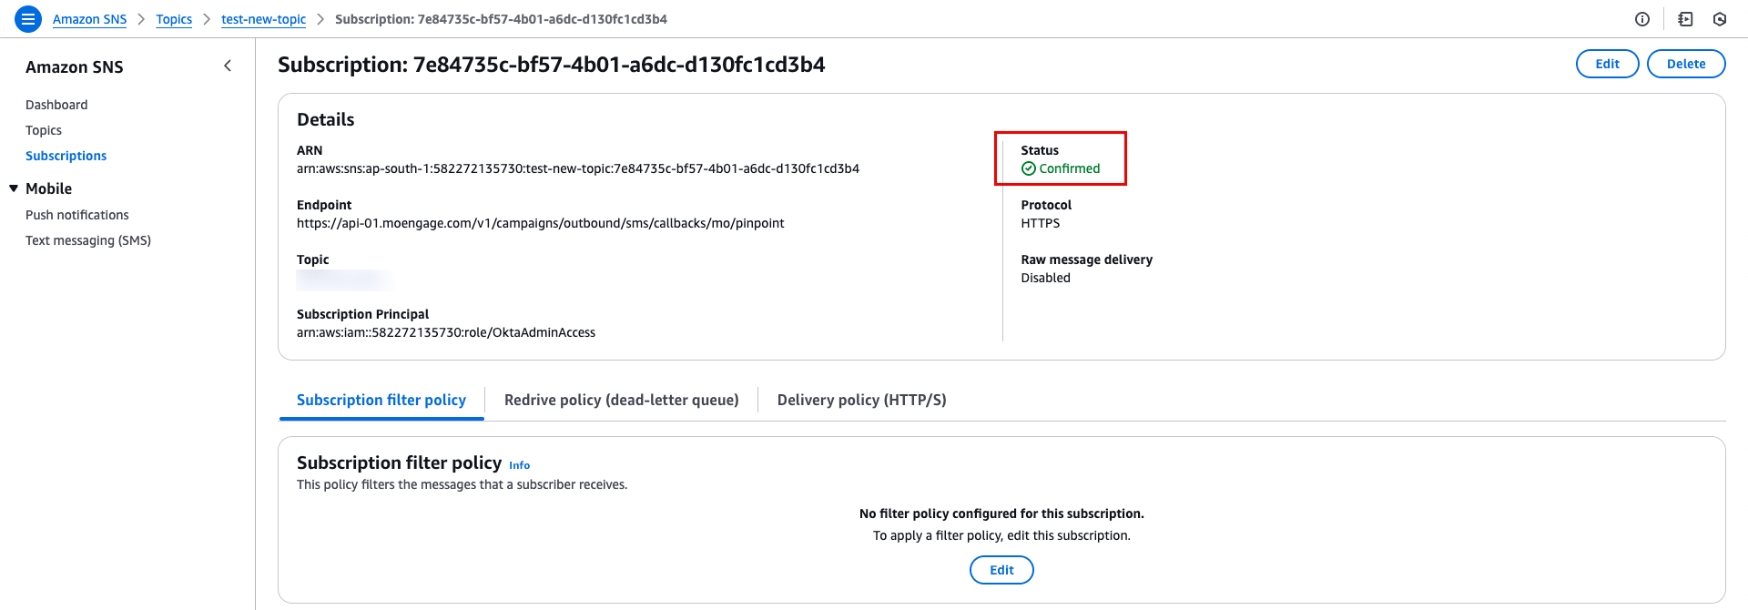Open Push notifications in sidebar
This screenshot has width=1748, height=610.
(77, 215)
